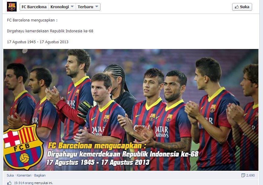Click the Komentar link below the photo
This screenshot has width=263, height=185.
[x=24, y=175]
